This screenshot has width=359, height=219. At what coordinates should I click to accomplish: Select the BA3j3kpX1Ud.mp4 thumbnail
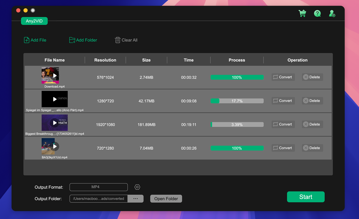tap(50, 146)
